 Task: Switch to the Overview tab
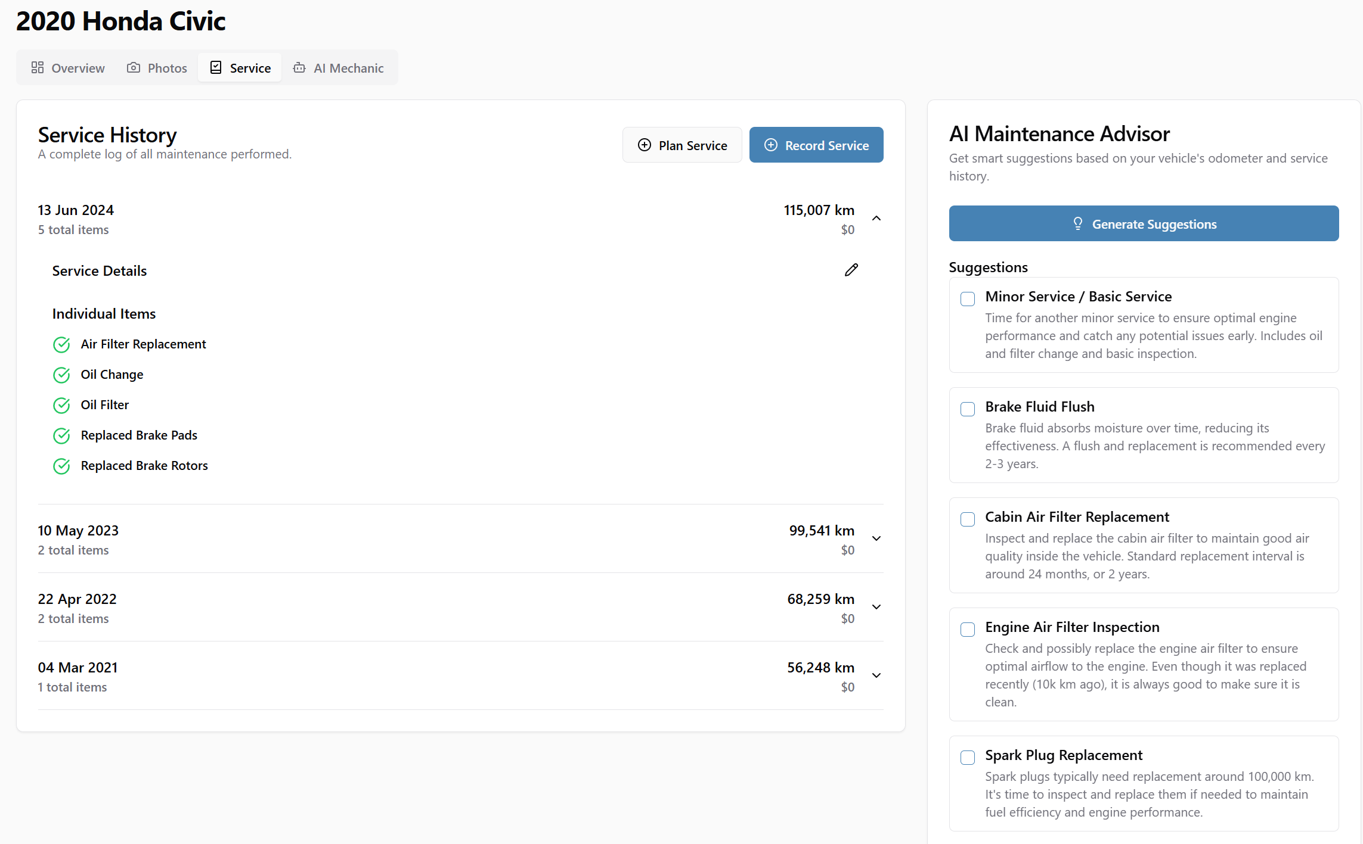pyautogui.click(x=68, y=68)
